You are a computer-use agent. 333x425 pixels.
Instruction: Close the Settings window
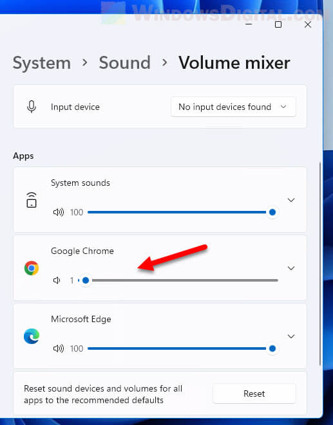308,24
